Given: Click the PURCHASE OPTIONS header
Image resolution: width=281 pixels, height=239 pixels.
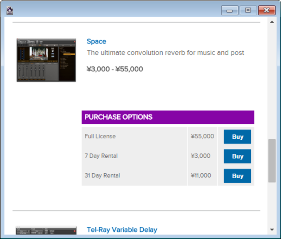Looking at the screenshot, I should [x=168, y=117].
